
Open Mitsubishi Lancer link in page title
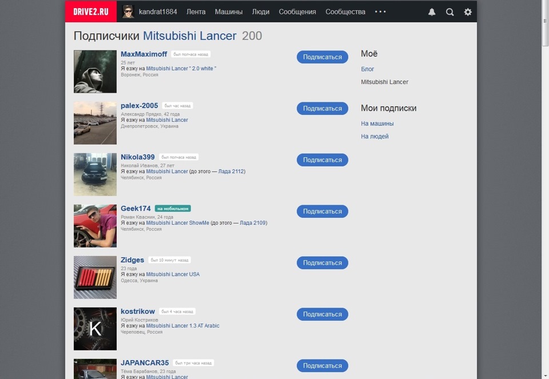click(190, 35)
